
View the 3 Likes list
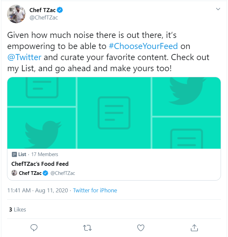coord(17,209)
